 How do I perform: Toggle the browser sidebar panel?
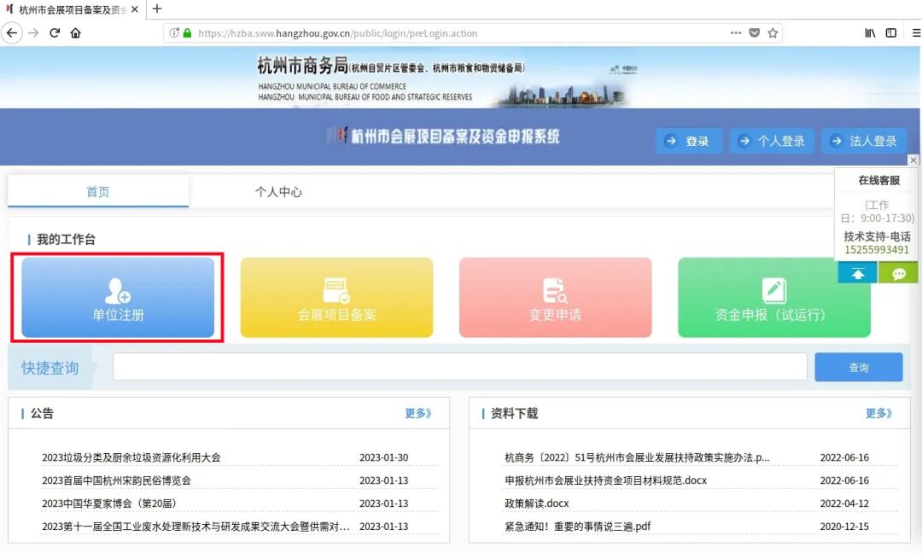890,32
